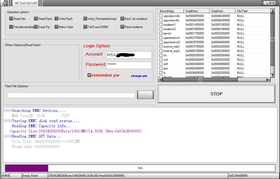Screen dimensions: 280x179
Task: Toggle Format(userdata) checkbox
Action: click(11, 27)
